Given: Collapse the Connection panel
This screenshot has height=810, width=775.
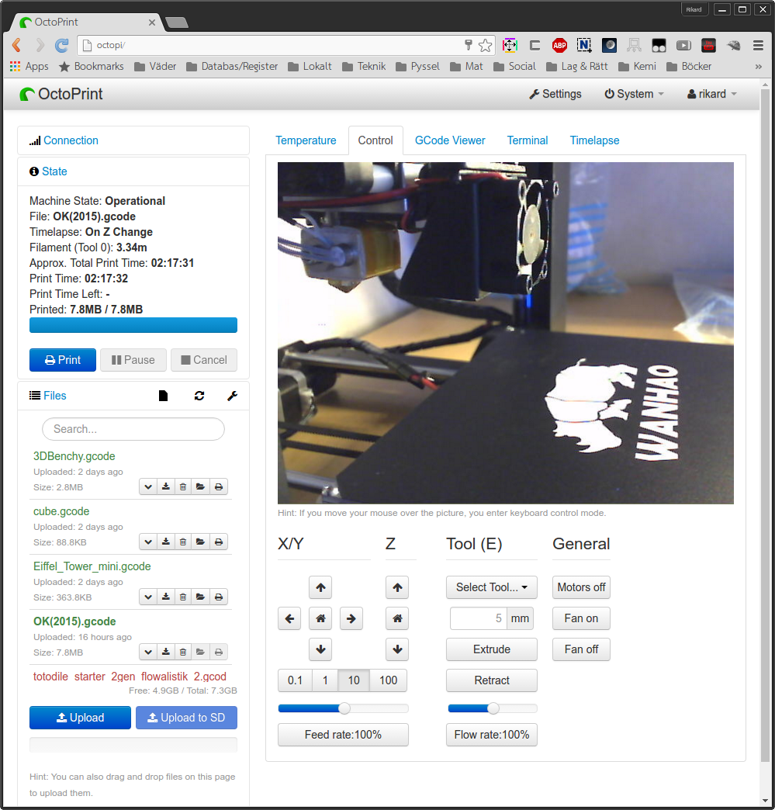Looking at the screenshot, I should 71,140.
